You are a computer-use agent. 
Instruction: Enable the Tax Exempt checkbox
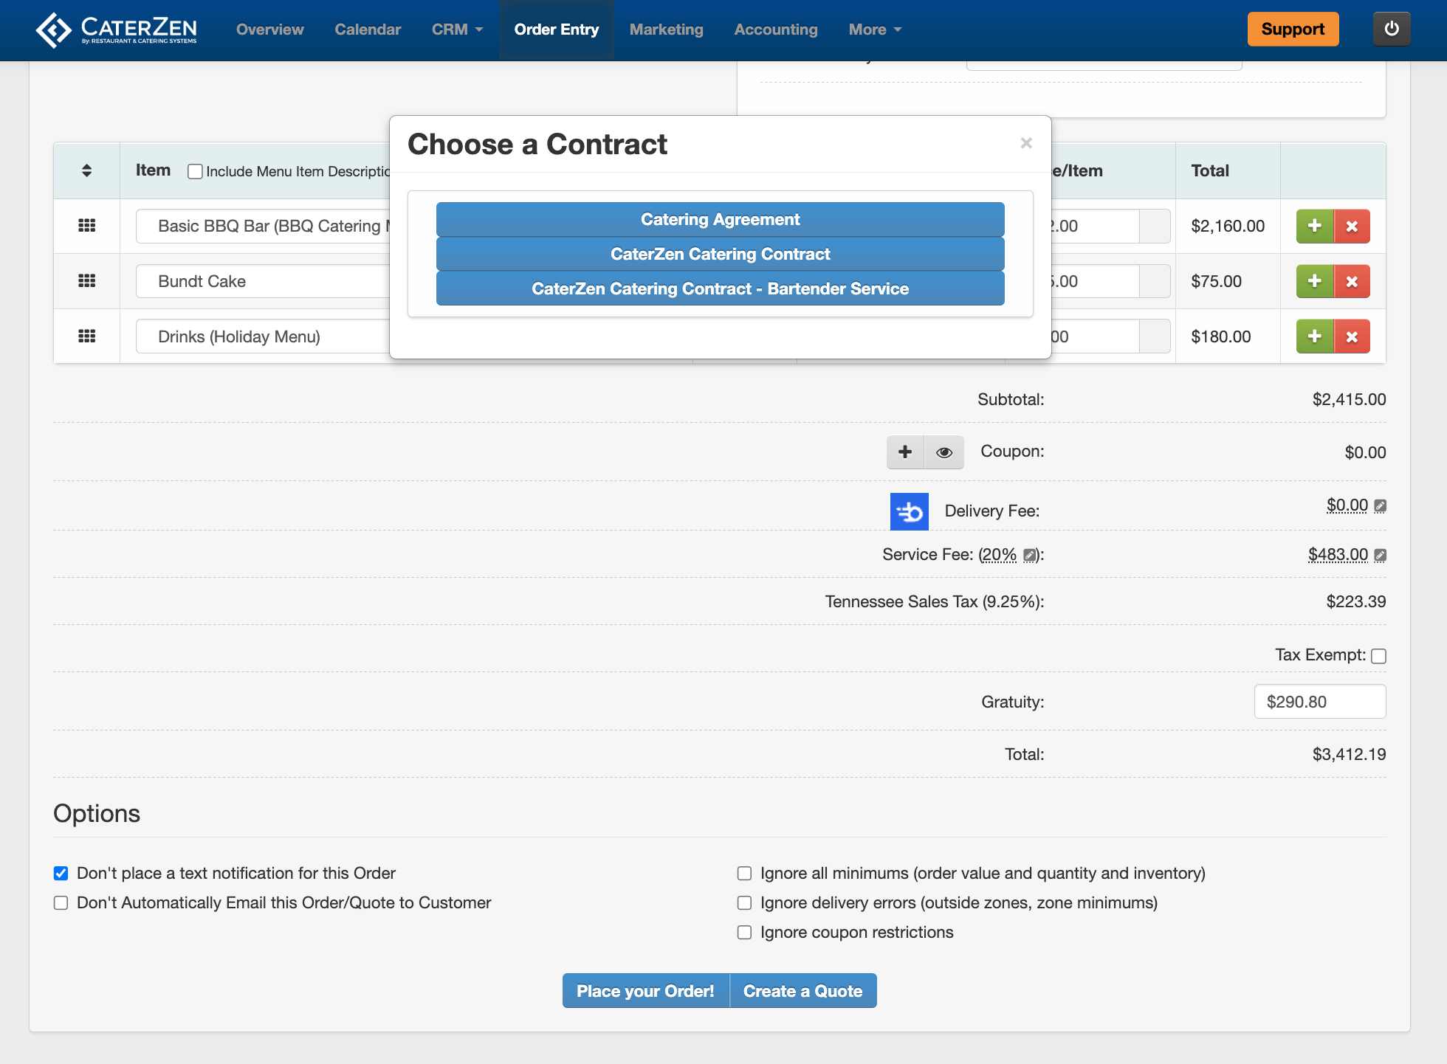coord(1378,656)
